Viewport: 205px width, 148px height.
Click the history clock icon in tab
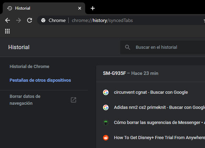10,8
